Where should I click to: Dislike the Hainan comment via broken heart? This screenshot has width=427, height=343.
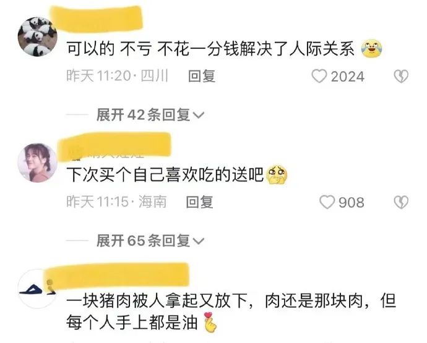coord(401,202)
